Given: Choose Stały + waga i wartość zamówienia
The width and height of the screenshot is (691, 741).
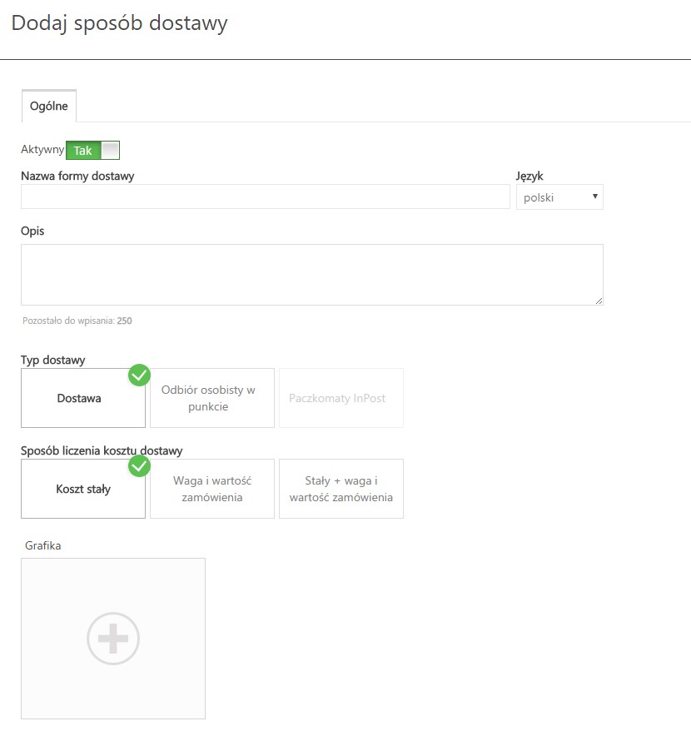Looking at the screenshot, I should [341, 489].
